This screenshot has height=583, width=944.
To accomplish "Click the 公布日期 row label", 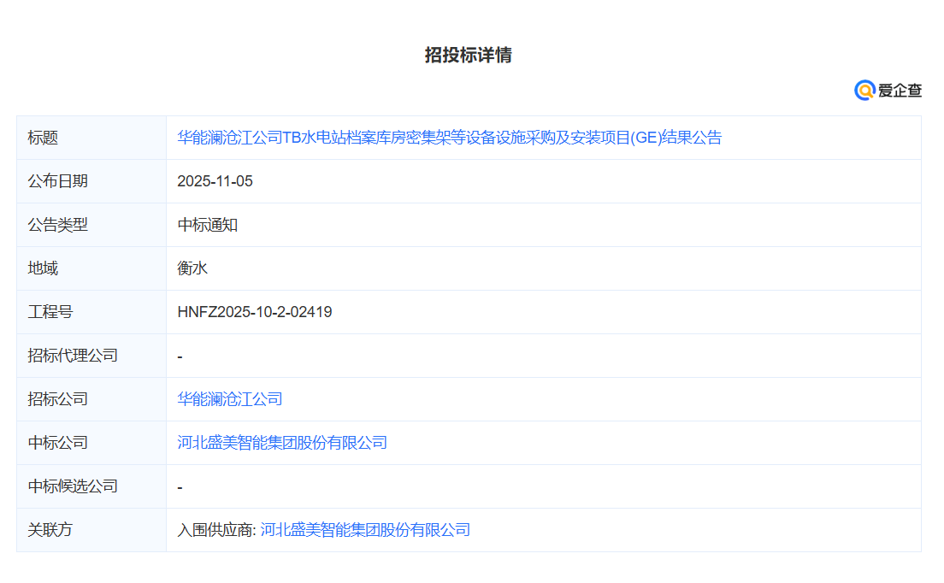I will click(54, 181).
